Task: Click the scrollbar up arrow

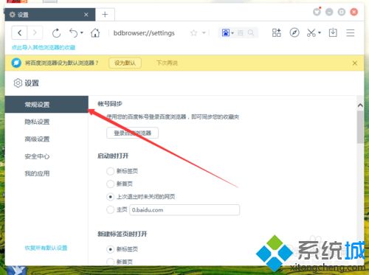Action: click(360, 105)
